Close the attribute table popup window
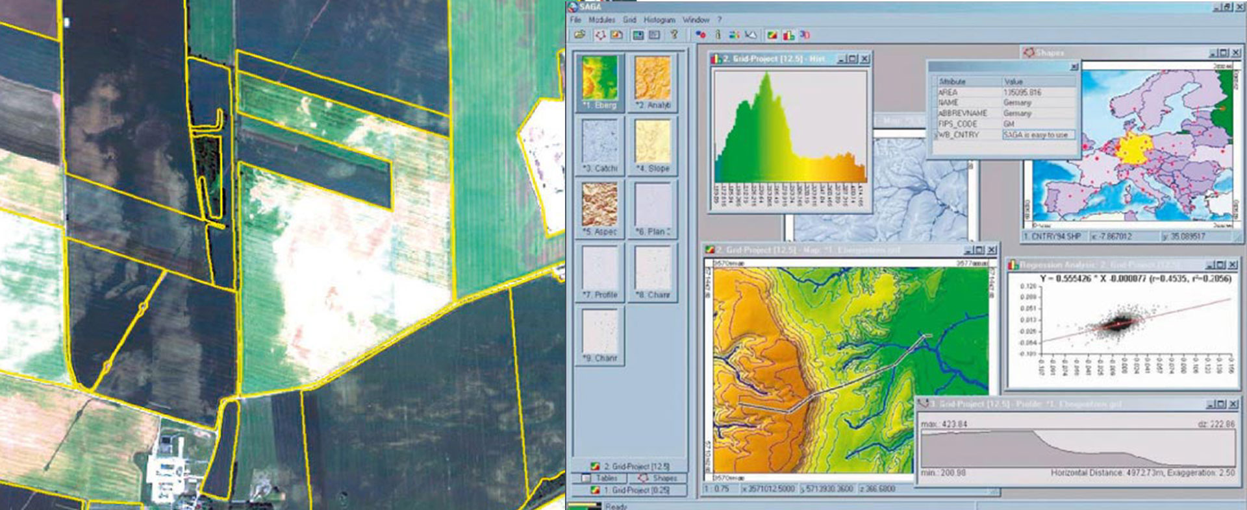Image resolution: width=1247 pixels, height=510 pixels. tap(1074, 67)
